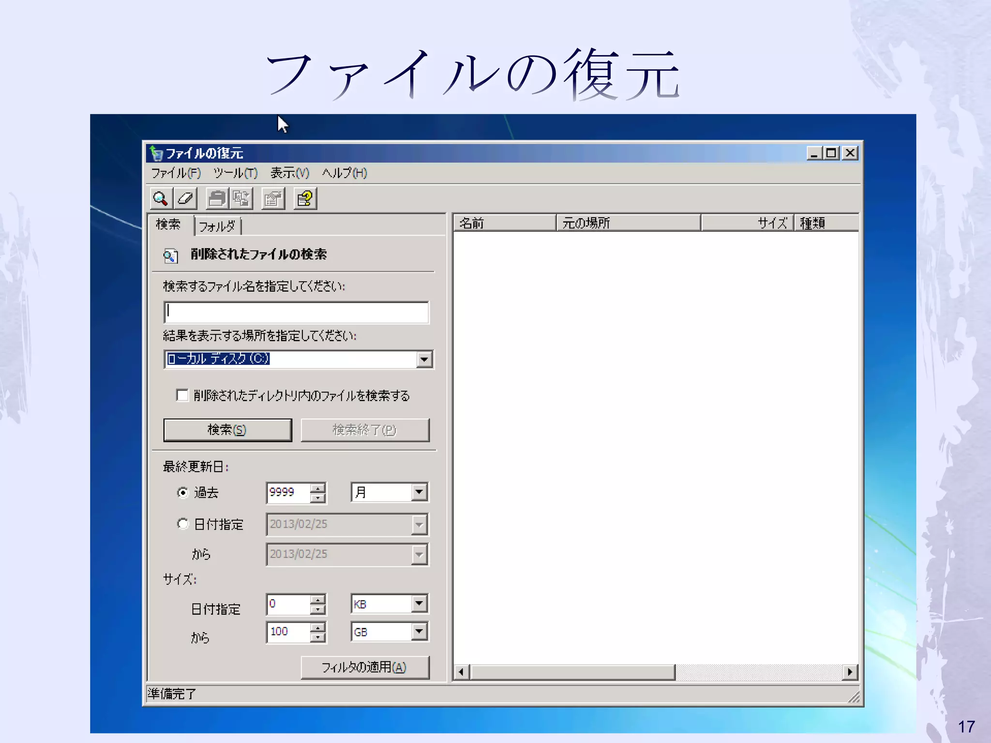
Task: Switch to the フォルダ tab
Action: [x=217, y=226]
